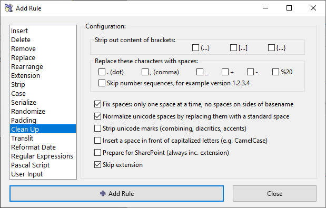
Task: Select the Insert rule type
Action: pos(43,31)
